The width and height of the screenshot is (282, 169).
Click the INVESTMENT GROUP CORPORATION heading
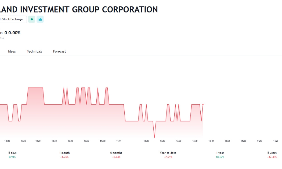89,9
